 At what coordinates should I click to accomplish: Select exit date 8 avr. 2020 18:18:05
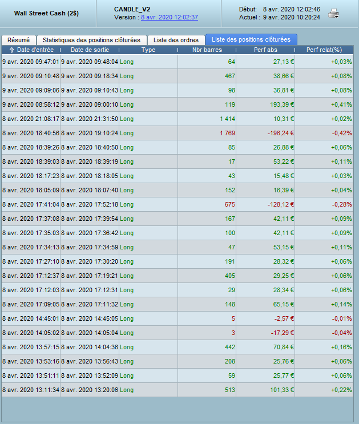click(90, 176)
